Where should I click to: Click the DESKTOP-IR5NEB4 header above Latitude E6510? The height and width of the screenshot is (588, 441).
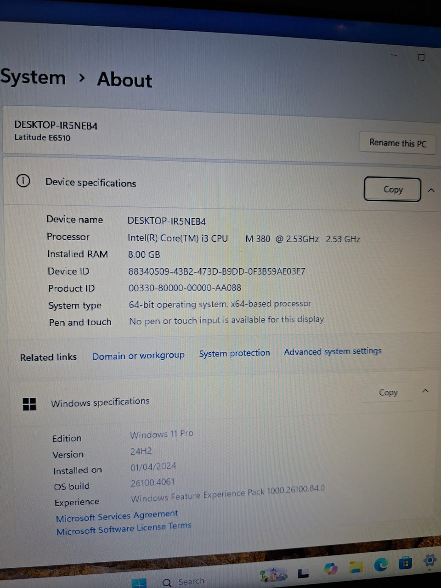(56, 125)
